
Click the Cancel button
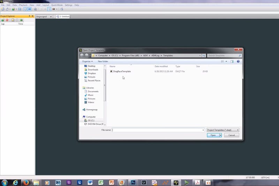tap(231, 135)
